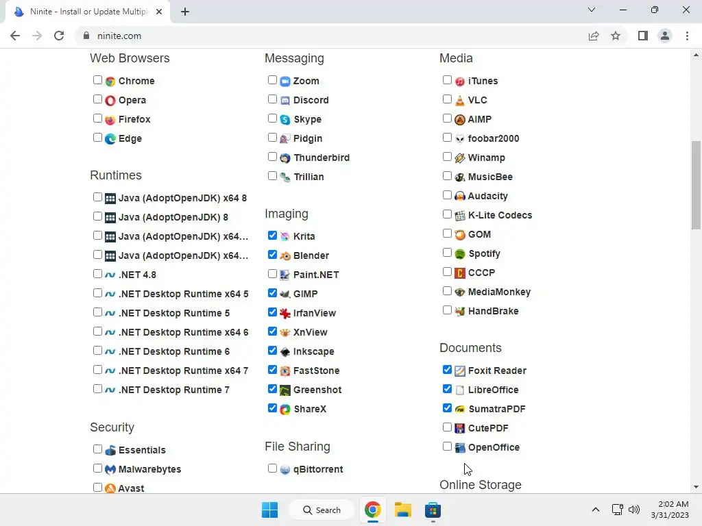Click the IrfanView icon
Screen dimensions: 702x526
click(285, 314)
